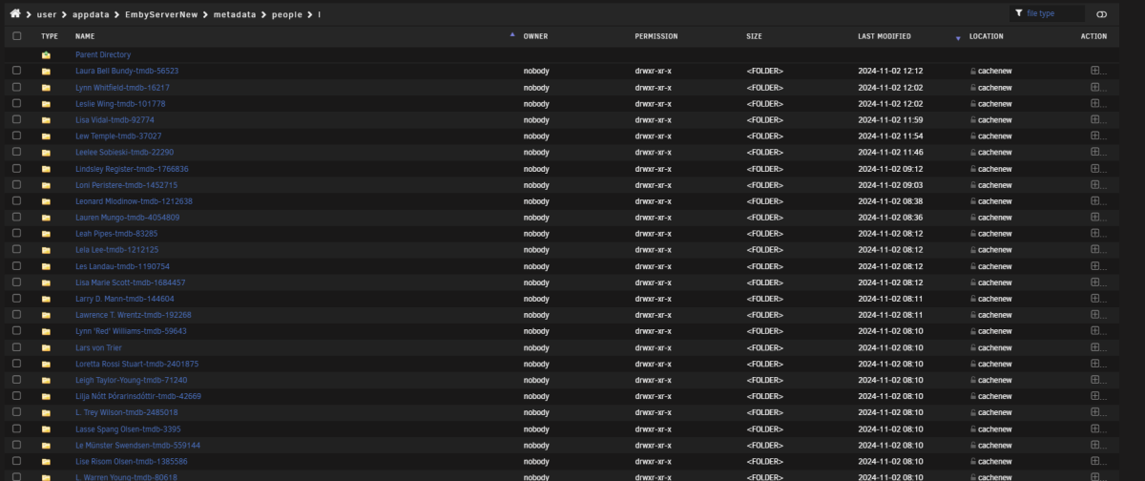Viewport: 1145px width, 481px height.
Task: Open folder Lilja Nótt Þórarinsdóttir-tmdb-42669
Action: pyautogui.click(x=138, y=396)
